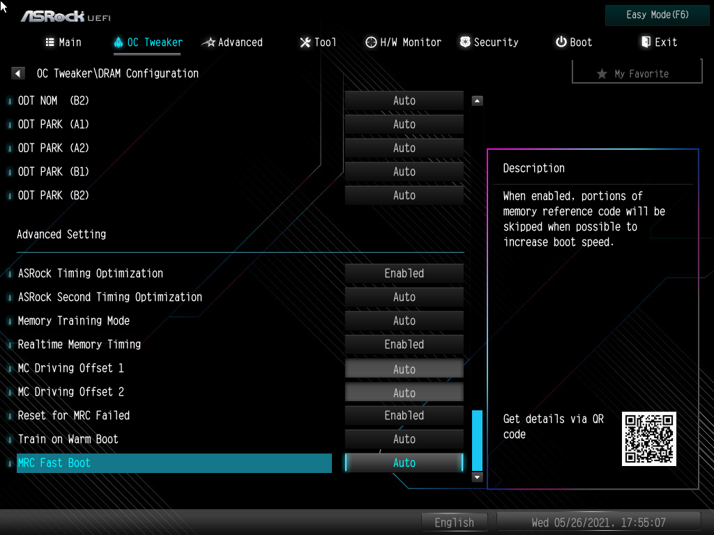The image size is (714, 535).
Task: Toggle Realtime Memory Timing setting
Action: (404, 344)
